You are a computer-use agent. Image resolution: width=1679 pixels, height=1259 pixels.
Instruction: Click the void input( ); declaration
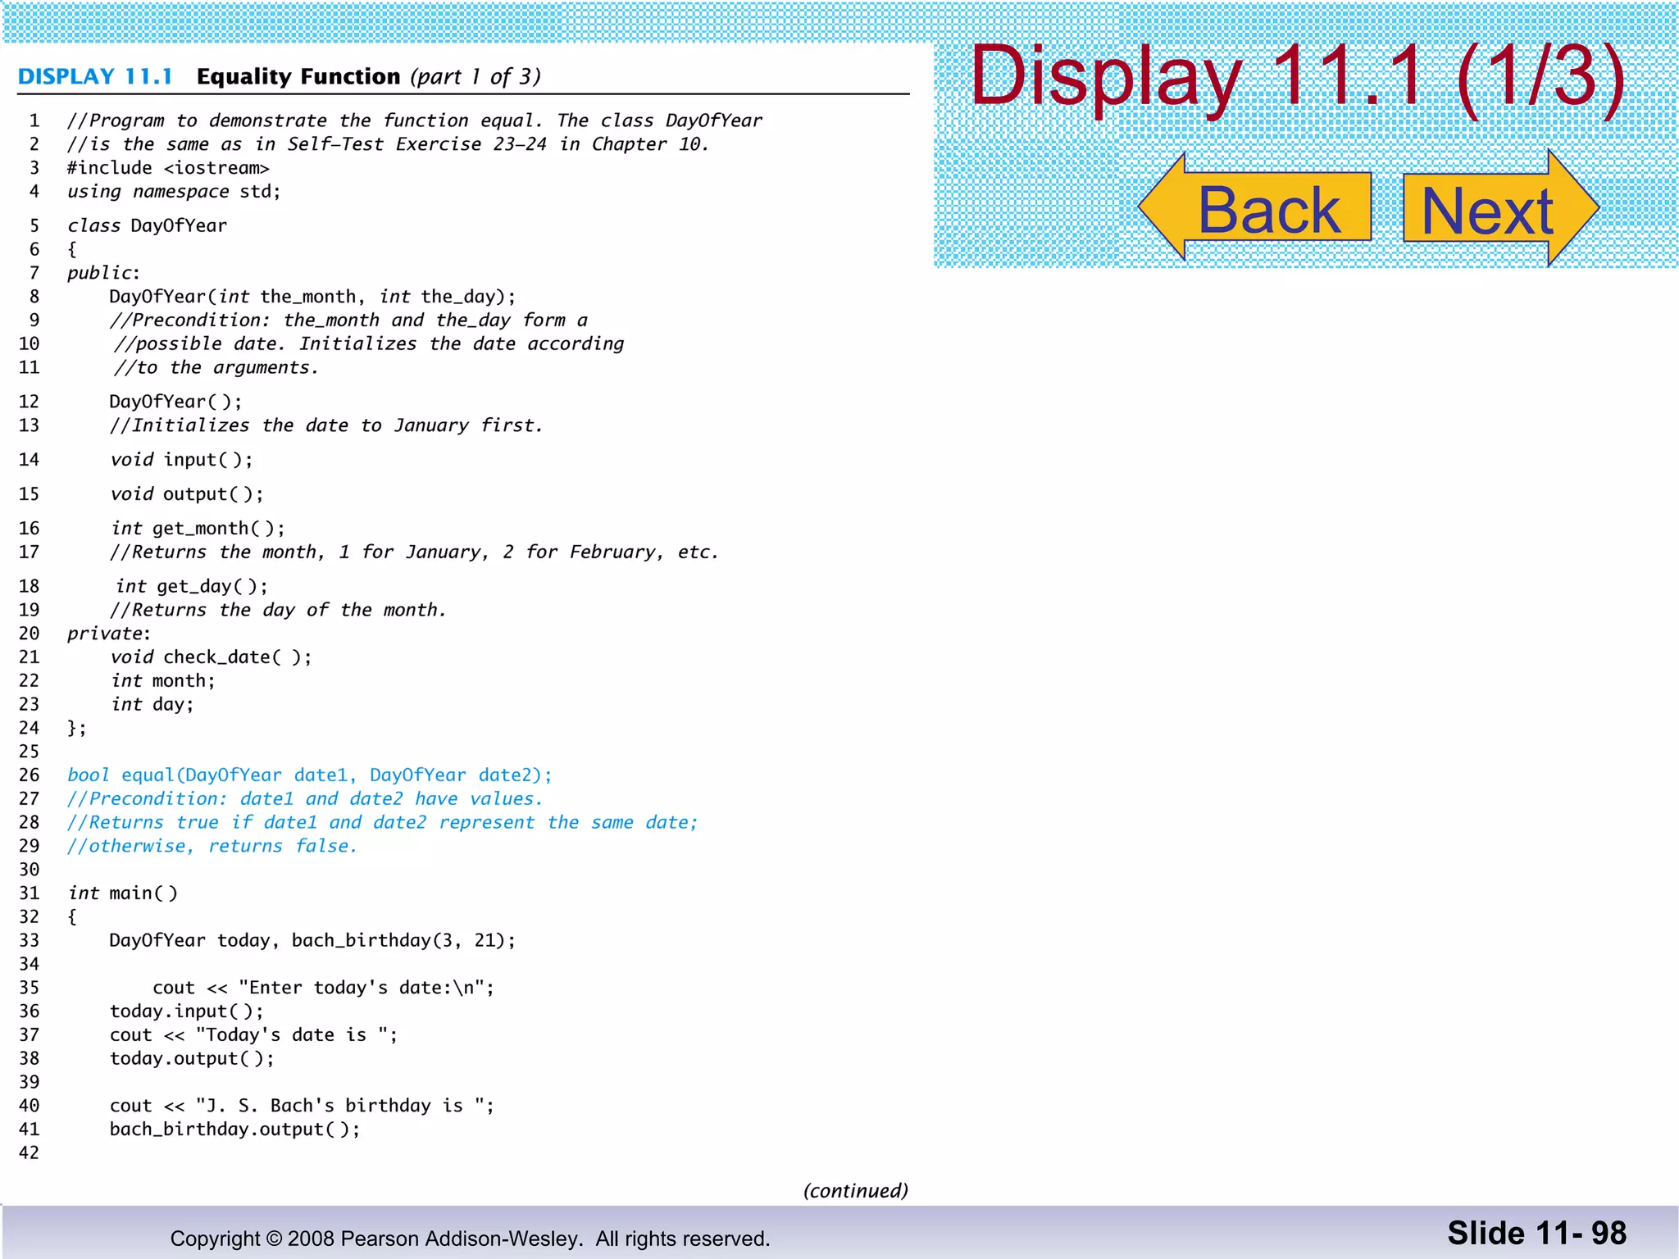pyautogui.click(x=182, y=460)
